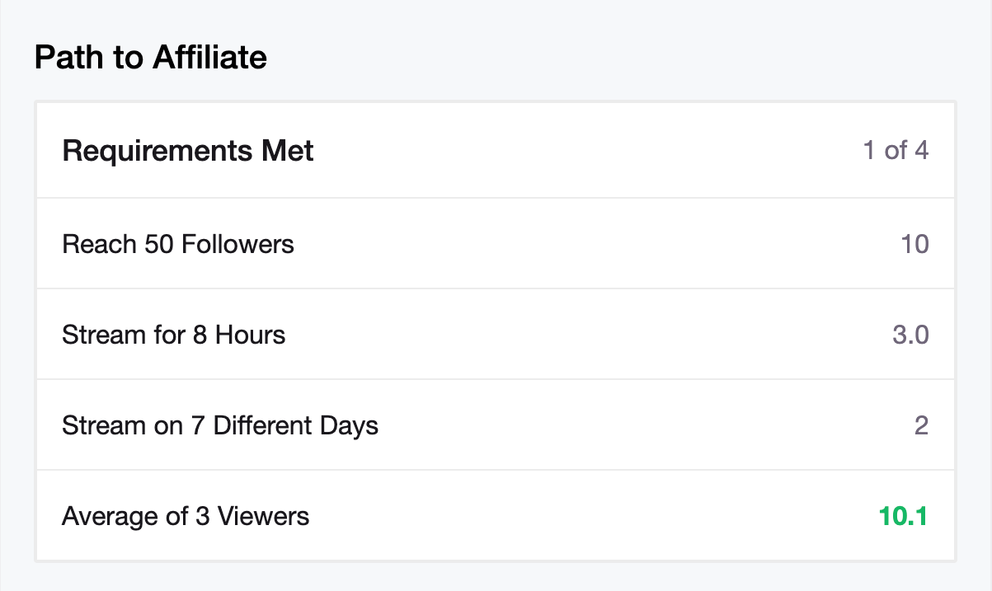Click the green 10.1 average viewers value
The image size is (992, 591).
pos(904,517)
